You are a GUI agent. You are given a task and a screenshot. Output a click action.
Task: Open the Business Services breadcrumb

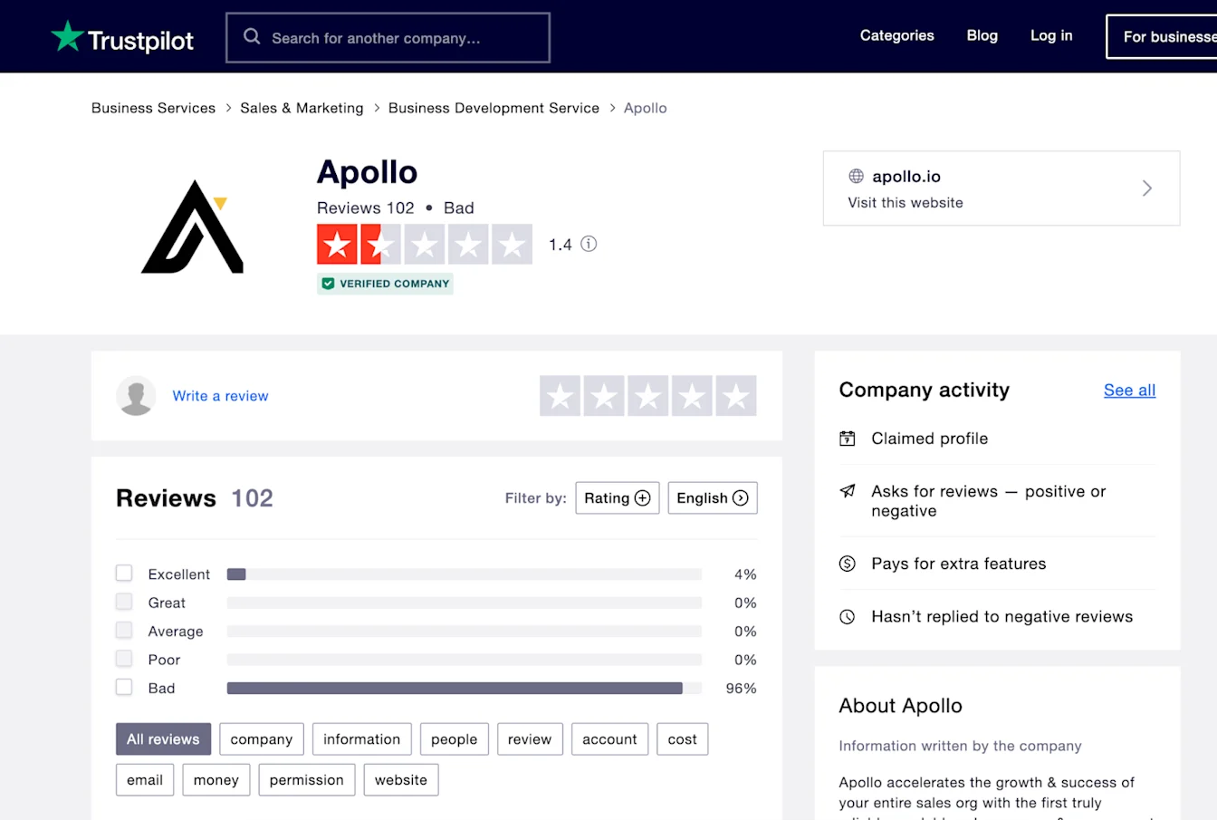coord(154,108)
